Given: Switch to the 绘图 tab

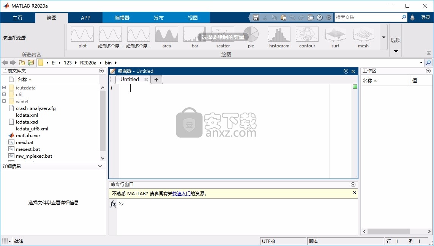Looking at the screenshot, I should [x=52, y=18].
